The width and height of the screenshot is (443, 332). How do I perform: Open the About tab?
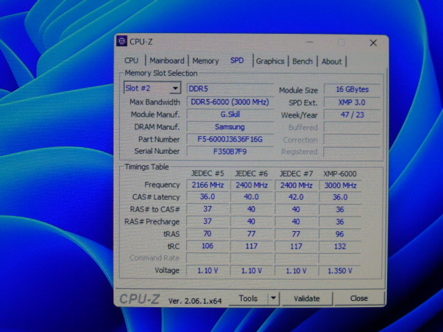(332, 62)
